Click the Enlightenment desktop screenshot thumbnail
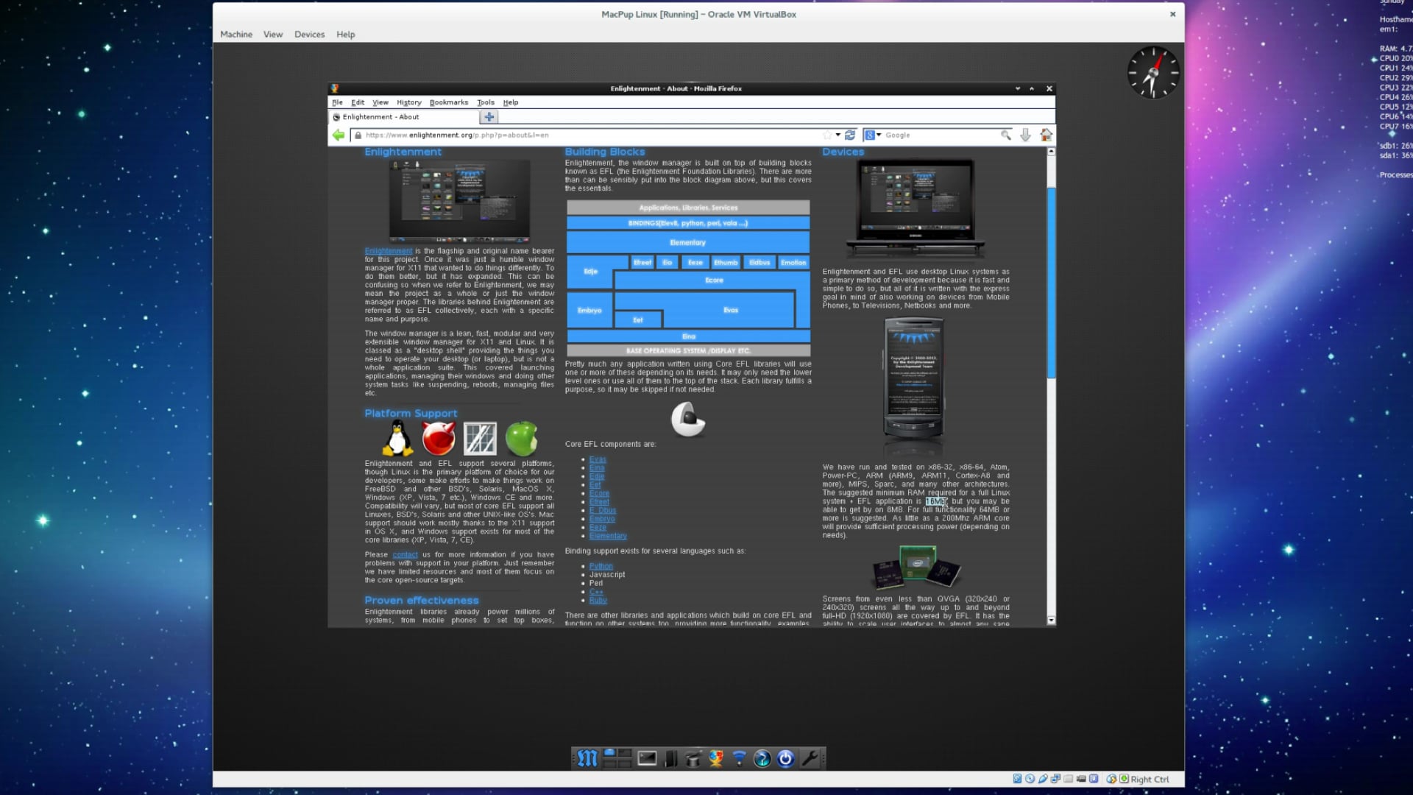1413x795 pixels. (x=459, y=201)
